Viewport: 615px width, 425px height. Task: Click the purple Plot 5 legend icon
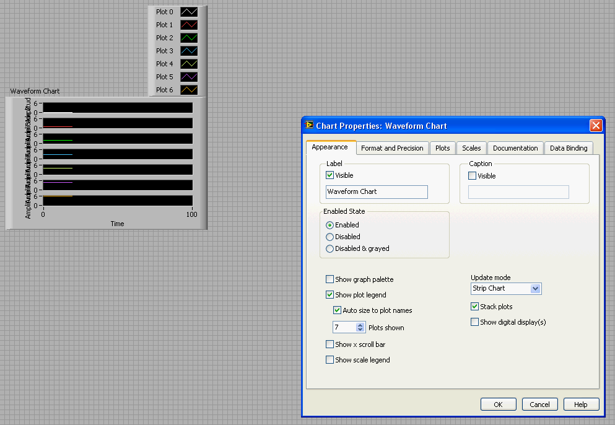coord(189,77)
